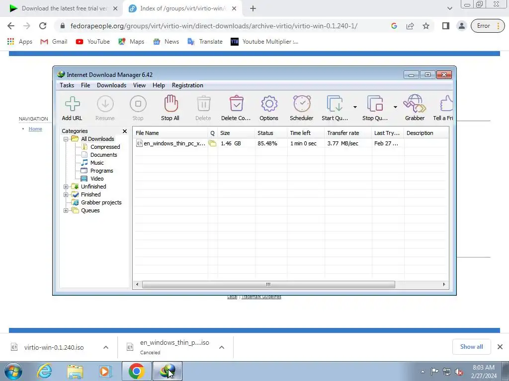Viewport: 509px width, 381px height.
Task: Select Compressed category
Action: click(105, 147)
